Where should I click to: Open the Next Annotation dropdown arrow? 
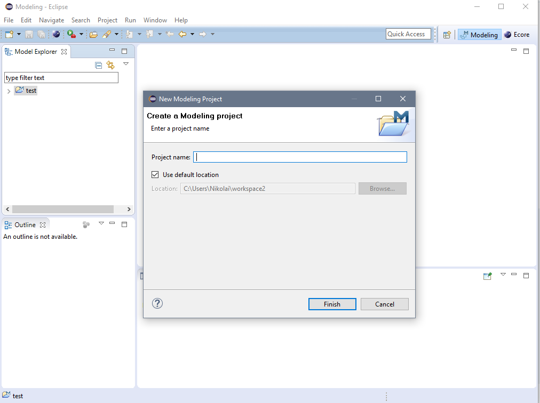(x=139, y=34)
